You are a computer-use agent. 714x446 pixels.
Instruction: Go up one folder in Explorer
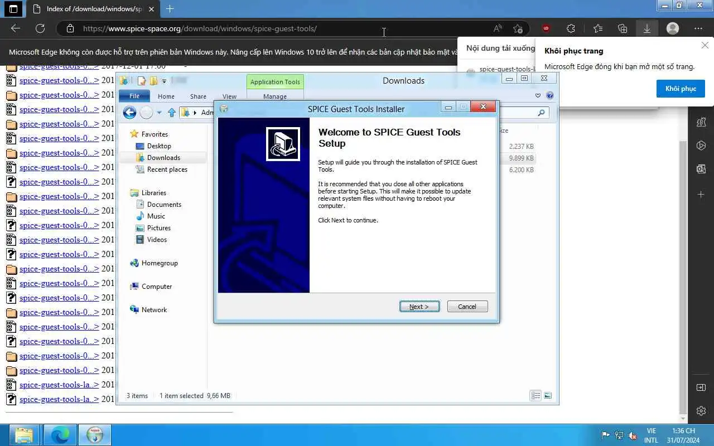[172, 113]
